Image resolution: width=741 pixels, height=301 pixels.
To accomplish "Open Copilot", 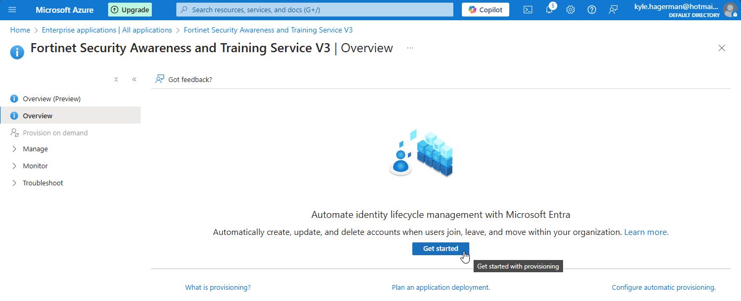I will point(485,10).
